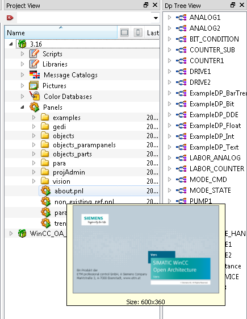This screenshot has height=319, width=247.
Task: Select the non_existing_ref.pnl panel icon
Action: [x=45, y=201]
